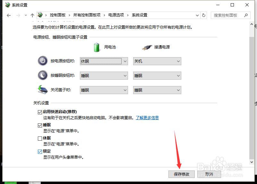Click the 电源选项 breadcrumb
The height and width of the screenshot is (184, 257).
pos(116,15)
